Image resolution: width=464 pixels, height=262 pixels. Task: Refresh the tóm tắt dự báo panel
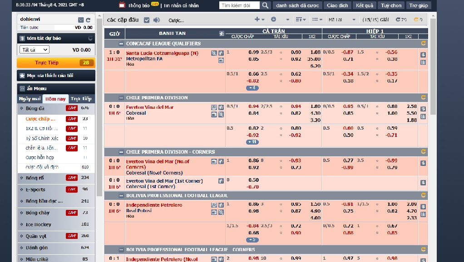(90, 38)
